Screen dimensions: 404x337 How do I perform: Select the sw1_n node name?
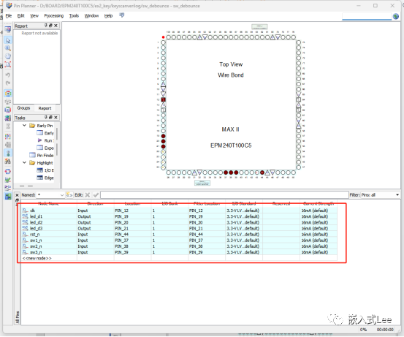36,241
